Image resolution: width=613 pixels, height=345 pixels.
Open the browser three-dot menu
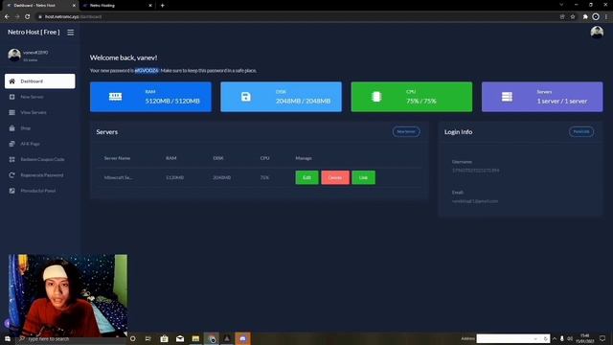pyautogui.click(x=606, y=17)
